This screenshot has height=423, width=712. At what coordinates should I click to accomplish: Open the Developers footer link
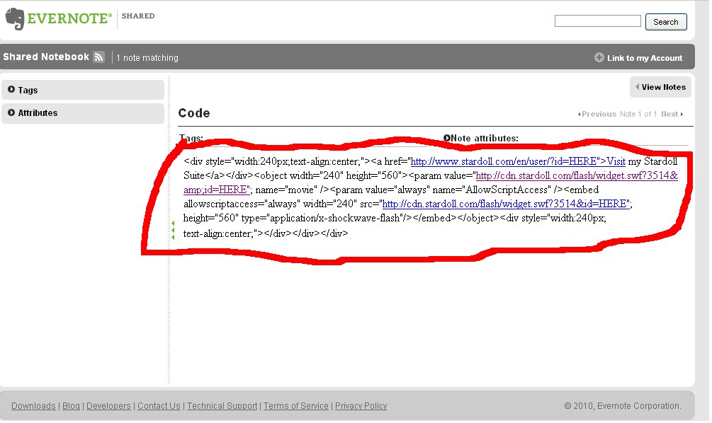pyautogui.click(x=108, y=406)
